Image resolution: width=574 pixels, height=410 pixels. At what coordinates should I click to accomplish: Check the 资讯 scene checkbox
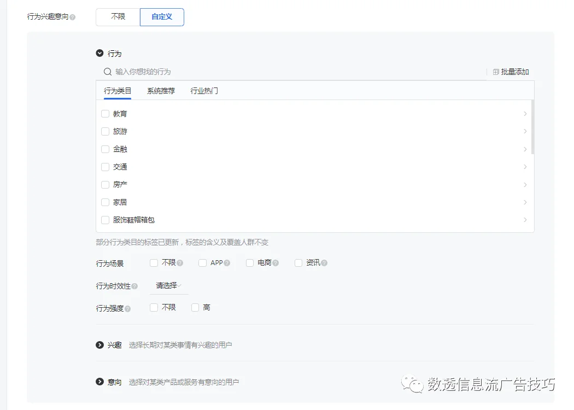coord(298,263)
